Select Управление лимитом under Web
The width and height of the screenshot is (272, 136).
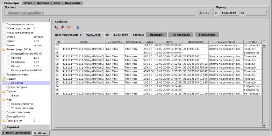pos(22,108)
